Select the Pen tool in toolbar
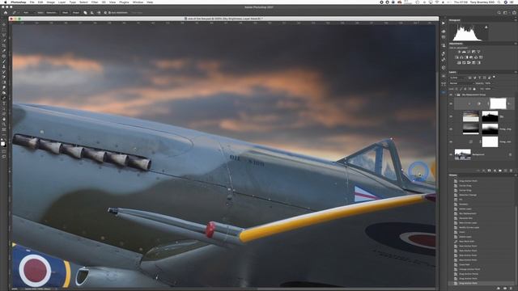Image resolution: width=518 pixels, height=291 pixels. pos(4,98)
